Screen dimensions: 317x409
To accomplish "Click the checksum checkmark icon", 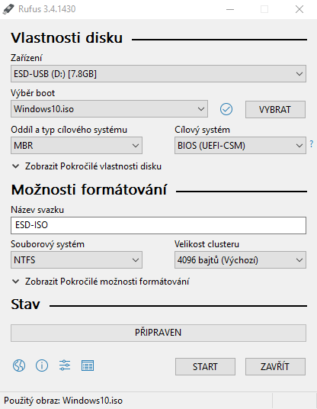I will click(x=226, y=109).
